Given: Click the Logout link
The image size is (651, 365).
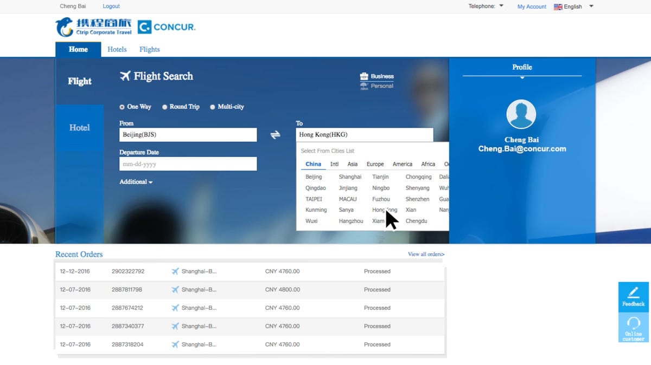Looking at the screenshot, I should [x=111, y=6].
